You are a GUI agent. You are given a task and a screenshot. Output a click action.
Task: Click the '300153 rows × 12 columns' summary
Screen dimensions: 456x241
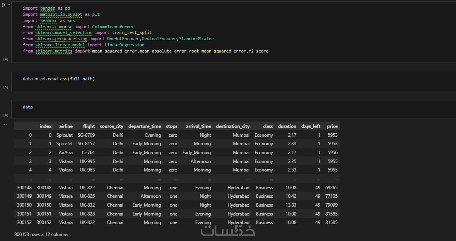[x=41, y=234]
